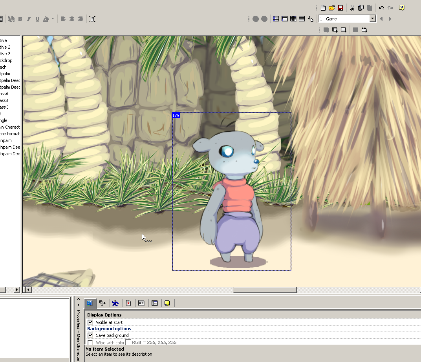Click the Help question mark button
421x362 pixels.
click(x=401, y=8)
